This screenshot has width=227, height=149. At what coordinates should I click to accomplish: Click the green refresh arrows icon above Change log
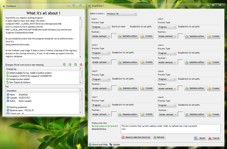(x=75, y=64)
